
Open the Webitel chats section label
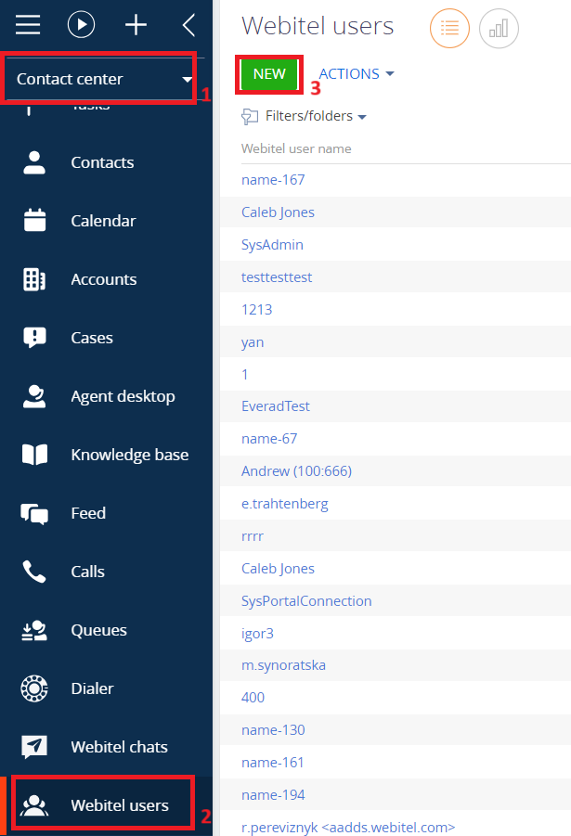click(119, 747)
